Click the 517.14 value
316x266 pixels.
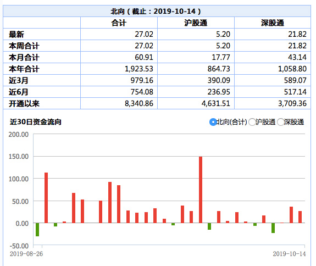click(295, 92)
